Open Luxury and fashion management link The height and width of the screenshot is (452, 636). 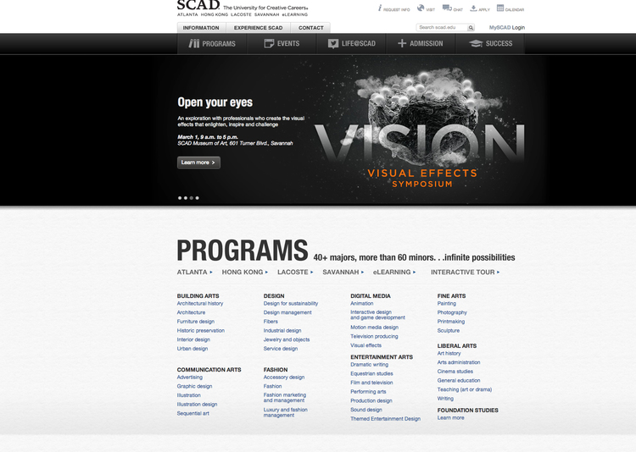point(286,412)
